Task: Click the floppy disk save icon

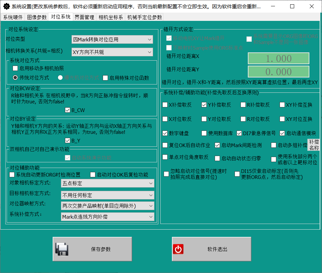Action: click(62, 249)
